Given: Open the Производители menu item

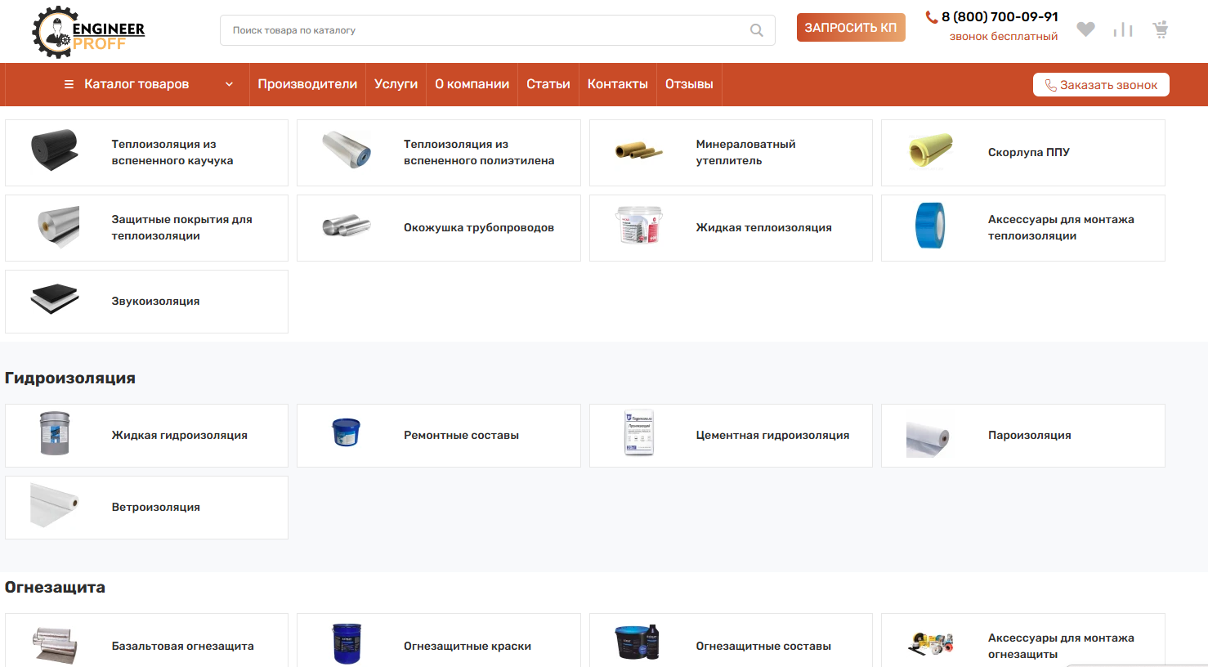Looking at the screenshot, I should tap(307, 84).
